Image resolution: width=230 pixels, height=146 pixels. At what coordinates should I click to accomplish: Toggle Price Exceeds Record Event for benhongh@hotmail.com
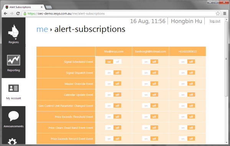pos(150,139)
